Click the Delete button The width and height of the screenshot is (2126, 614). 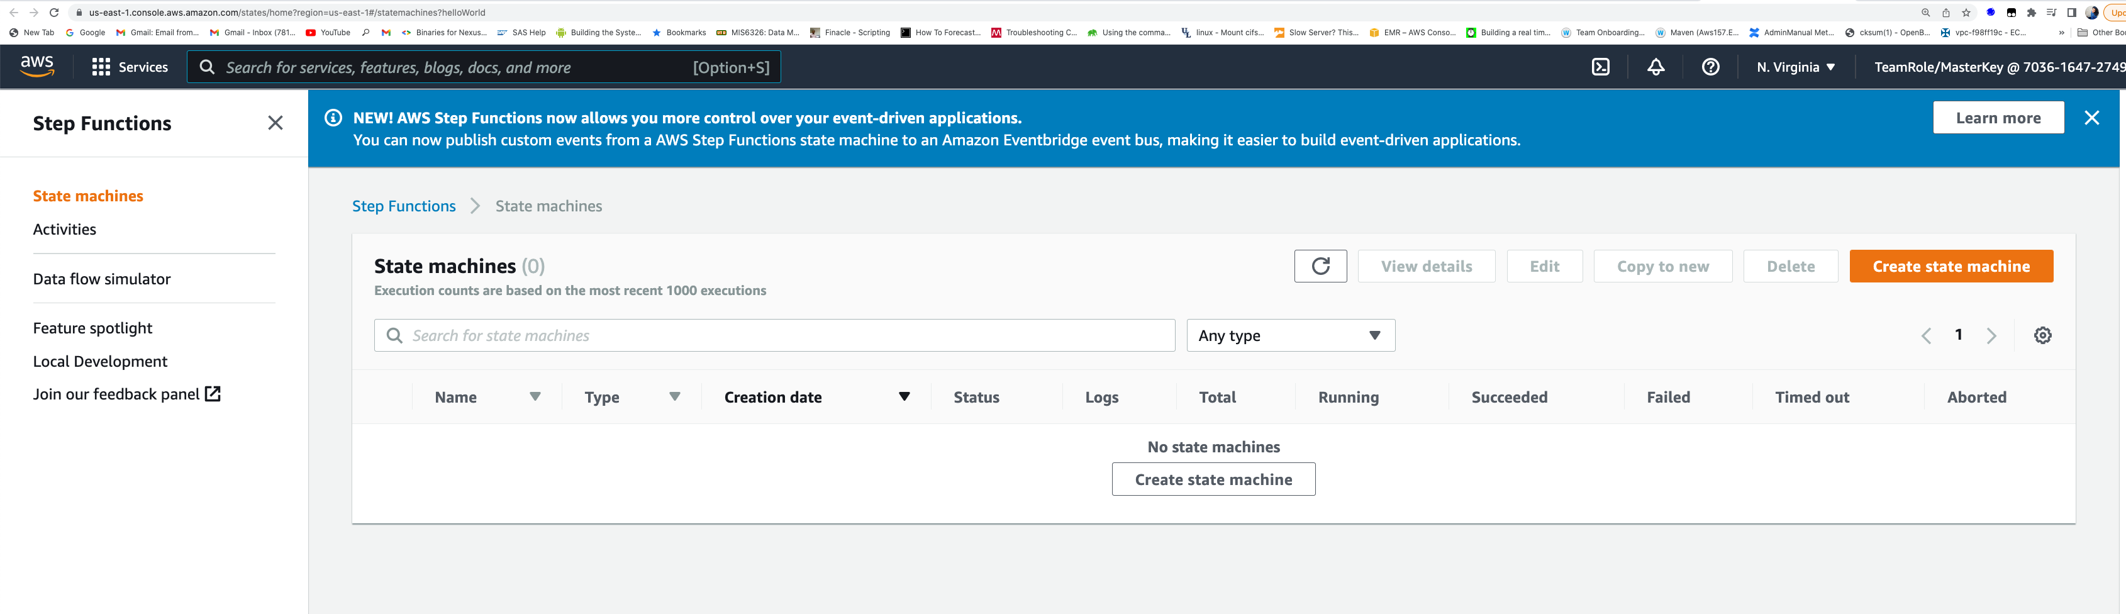pos(1790,265)
